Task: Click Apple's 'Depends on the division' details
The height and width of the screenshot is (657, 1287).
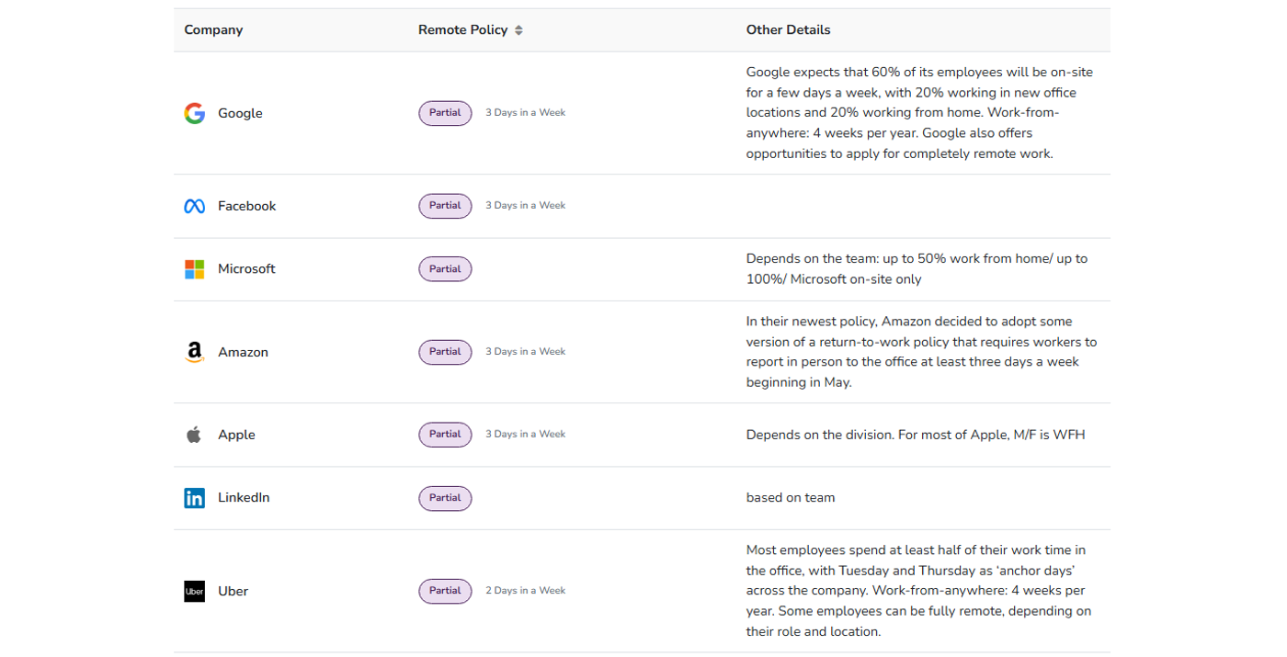Action: pyautogui.click(x=916, y=435)
